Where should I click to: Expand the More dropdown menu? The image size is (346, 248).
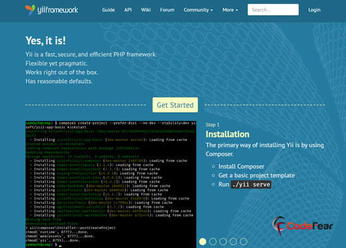[230, 10]
